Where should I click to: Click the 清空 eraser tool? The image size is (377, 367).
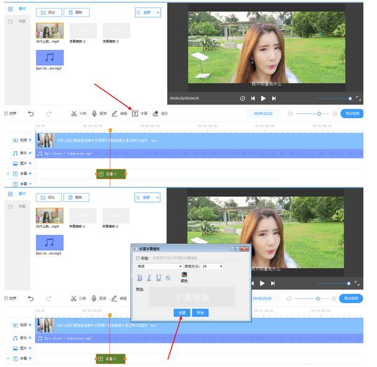tap(155, 114)
